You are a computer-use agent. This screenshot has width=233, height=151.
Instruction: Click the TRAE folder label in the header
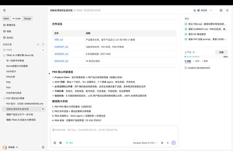[78, 10]
